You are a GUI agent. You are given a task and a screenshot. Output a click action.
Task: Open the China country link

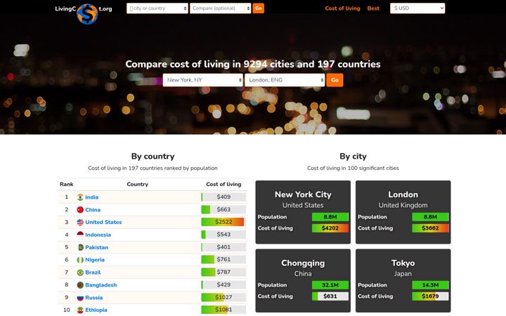(93, 209)
